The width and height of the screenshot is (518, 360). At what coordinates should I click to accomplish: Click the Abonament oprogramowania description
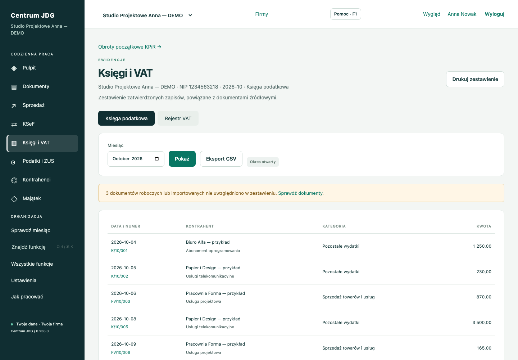pyautogui.click(x=213, y=251)
